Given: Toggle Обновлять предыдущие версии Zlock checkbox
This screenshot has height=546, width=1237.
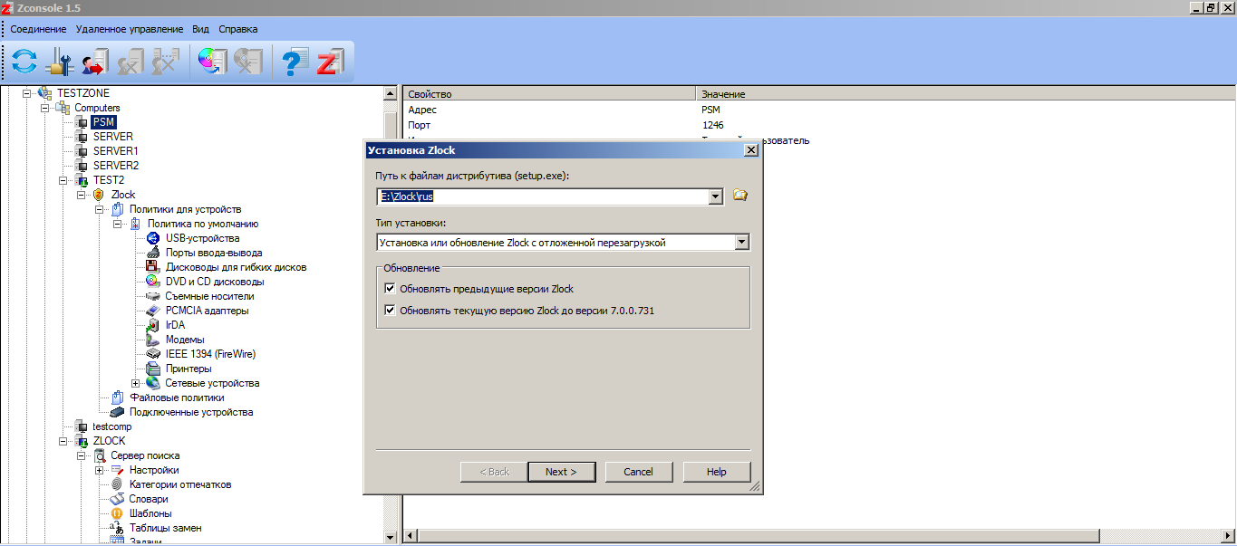Looking at the screenshot, I should pos(391,289).
